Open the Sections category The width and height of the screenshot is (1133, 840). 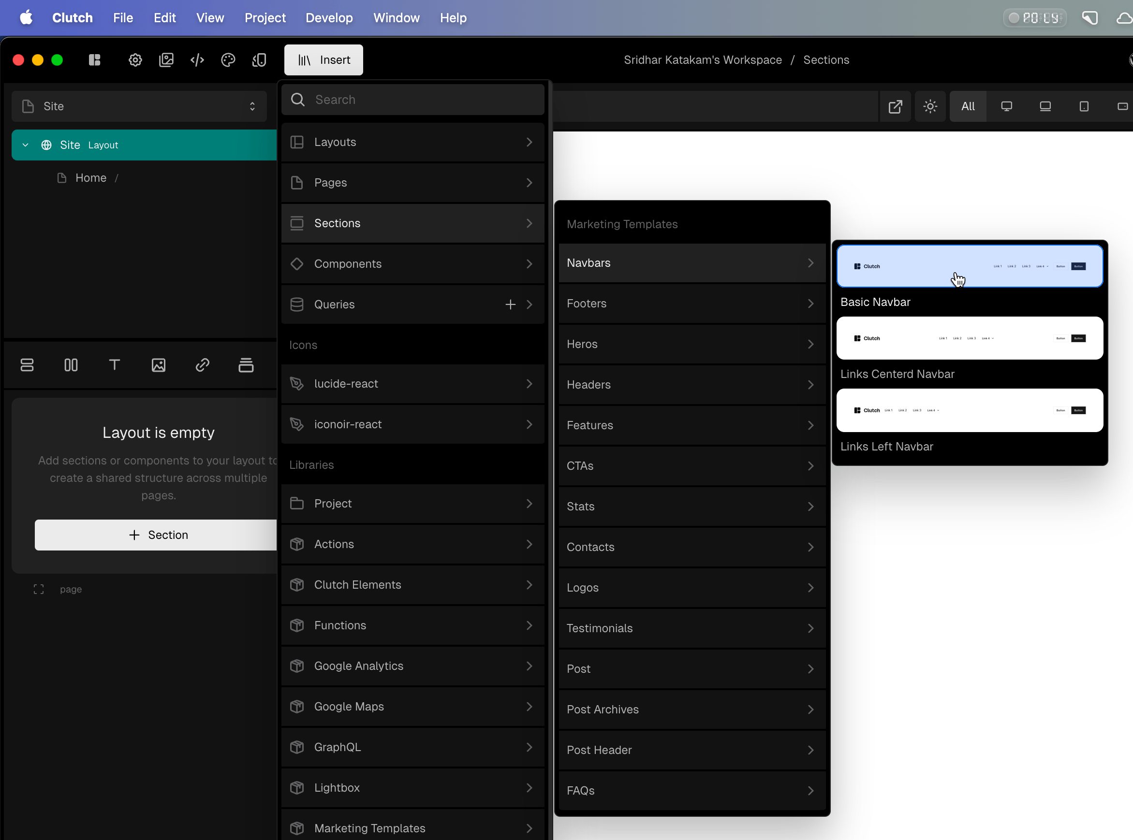click(x=412, y=223)
